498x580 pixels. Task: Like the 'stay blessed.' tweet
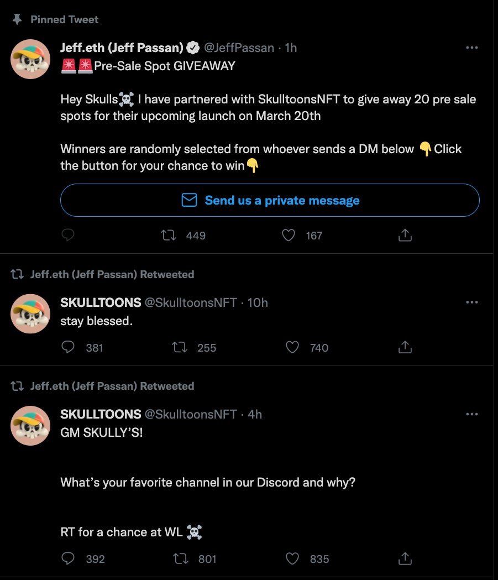coord(292,347)
